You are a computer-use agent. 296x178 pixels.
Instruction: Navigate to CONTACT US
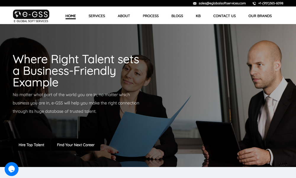[x=224, y=16]
